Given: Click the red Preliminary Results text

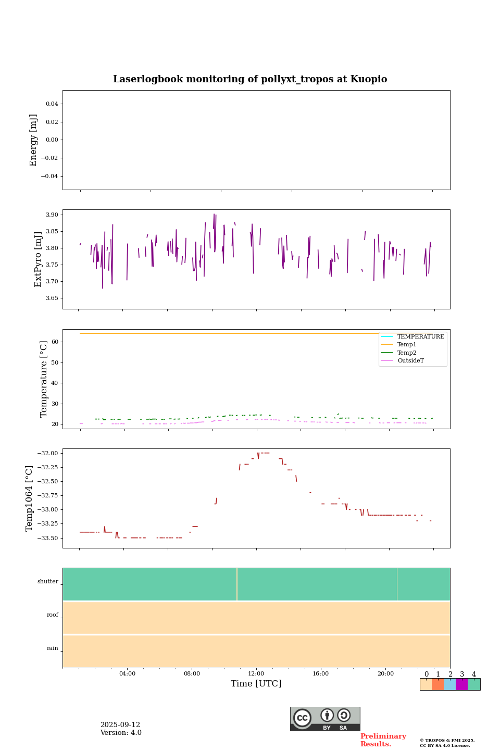Looking at the screenshot, I should point(383,740).
